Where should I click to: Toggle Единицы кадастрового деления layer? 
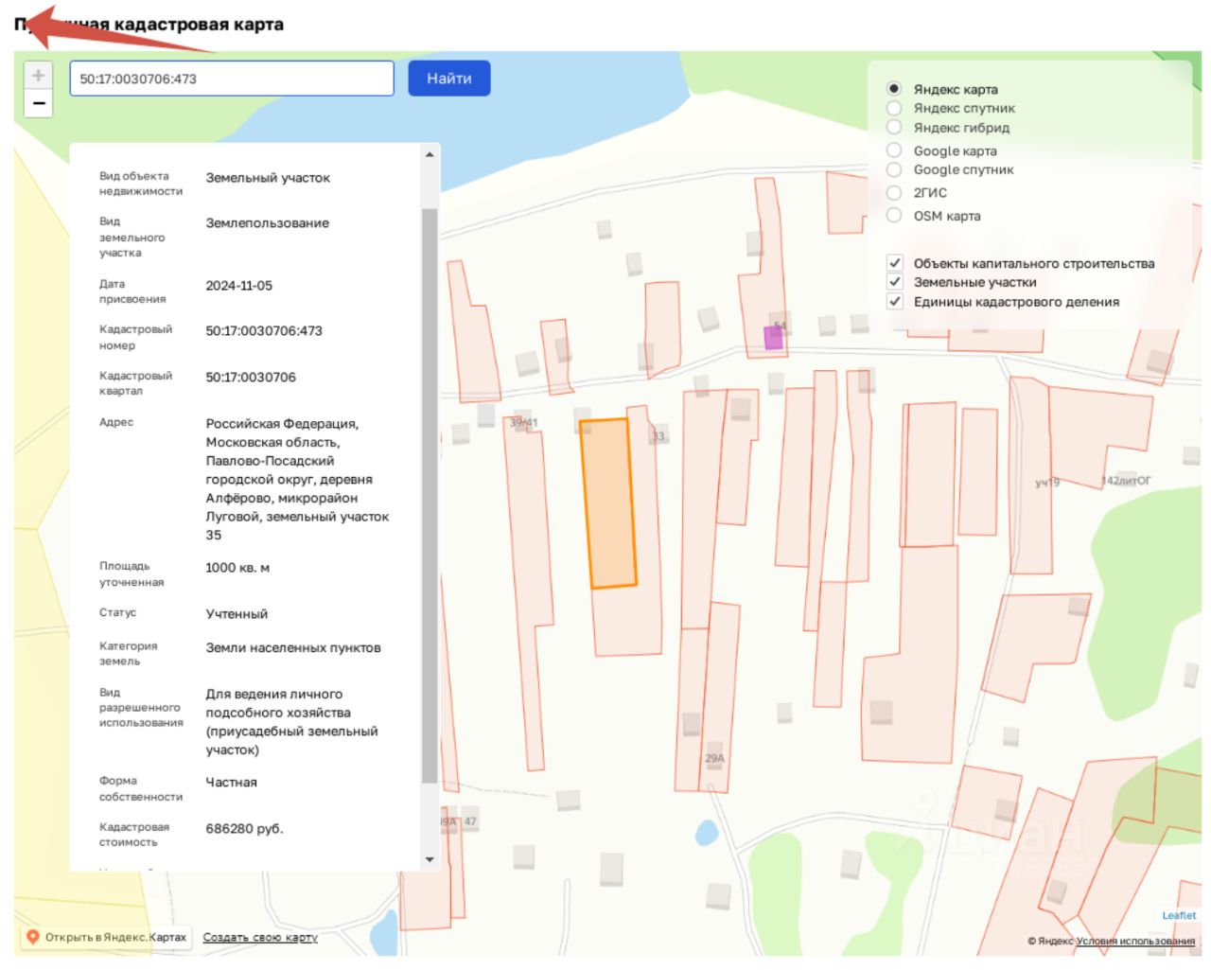[894, 302]
